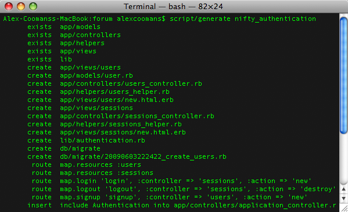Click the map.resources :users route line

click(87, 165)
